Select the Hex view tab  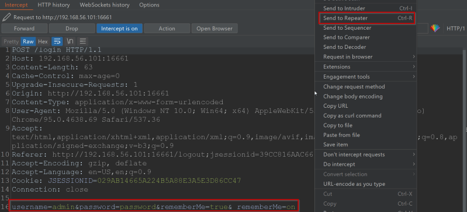43,41
